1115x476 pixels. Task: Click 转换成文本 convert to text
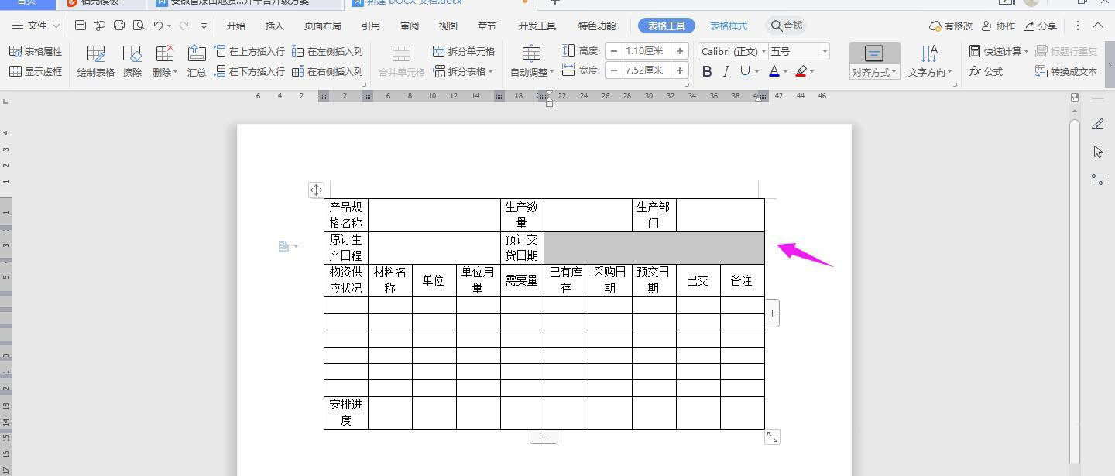tap(1066, 71)
